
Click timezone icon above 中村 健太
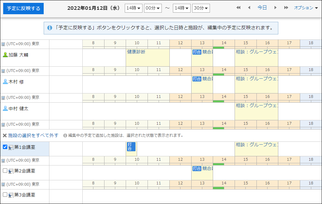pos(3,98)
